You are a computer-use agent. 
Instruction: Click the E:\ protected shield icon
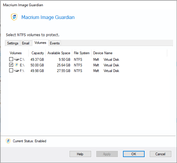[16, 65]
